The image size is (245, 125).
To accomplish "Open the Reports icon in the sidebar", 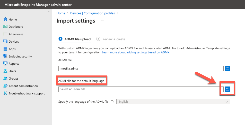I will pyautogui.click(x=5, y=63).
